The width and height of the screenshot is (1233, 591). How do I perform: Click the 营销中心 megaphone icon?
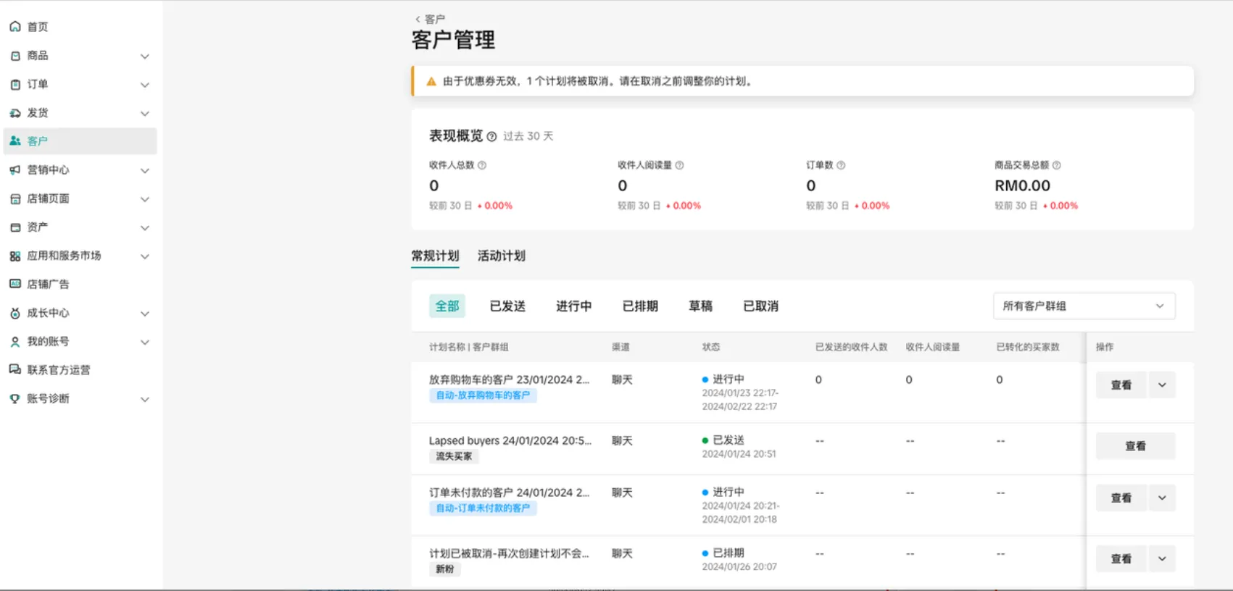pos(15,170)
